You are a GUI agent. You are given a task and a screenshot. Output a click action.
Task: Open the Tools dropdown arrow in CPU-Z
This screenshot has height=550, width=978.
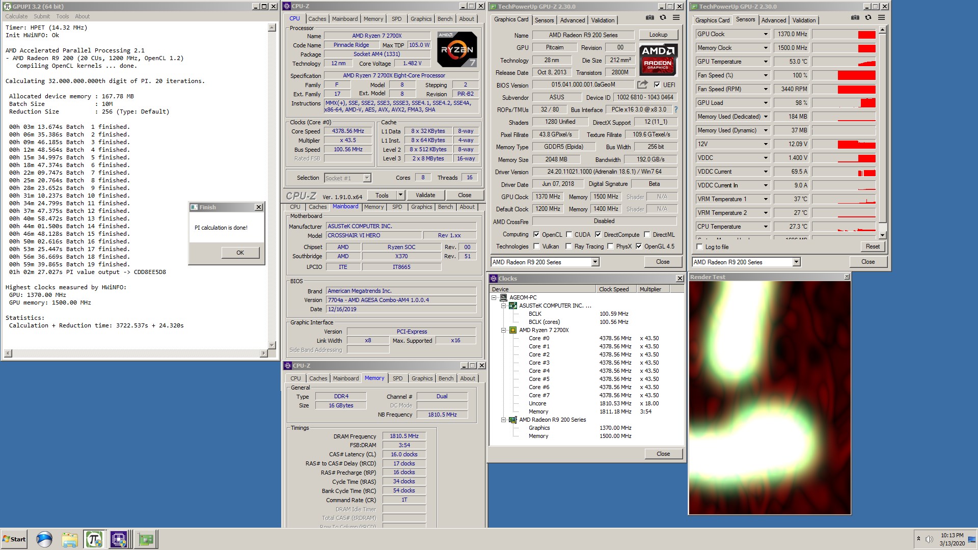400,195
